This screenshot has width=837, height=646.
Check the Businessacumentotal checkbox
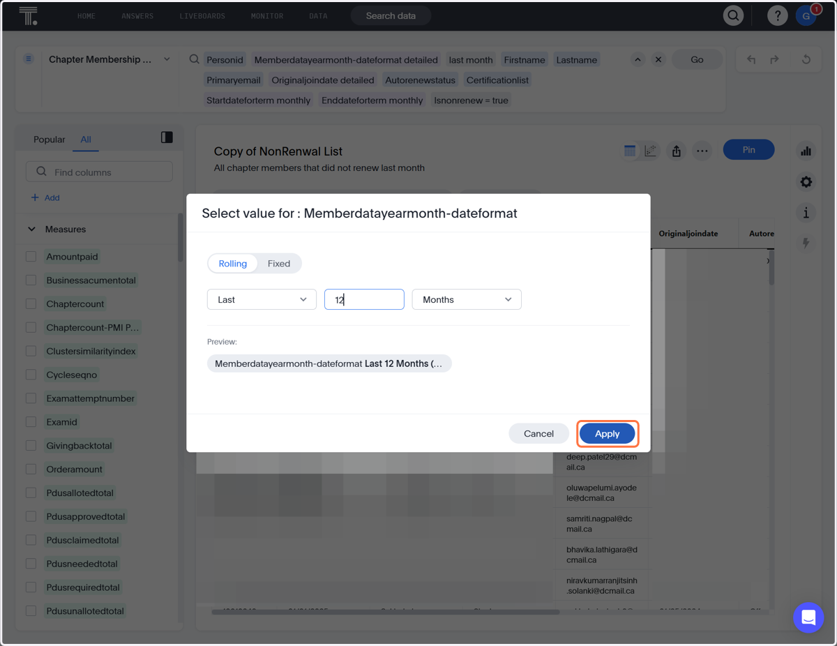tap(31, 280)
